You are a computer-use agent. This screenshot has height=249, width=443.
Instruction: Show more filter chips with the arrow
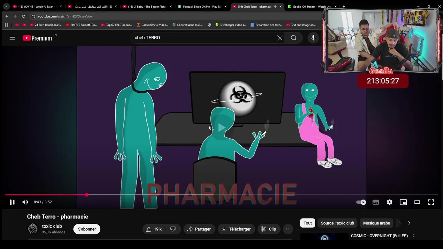(409, 223)
